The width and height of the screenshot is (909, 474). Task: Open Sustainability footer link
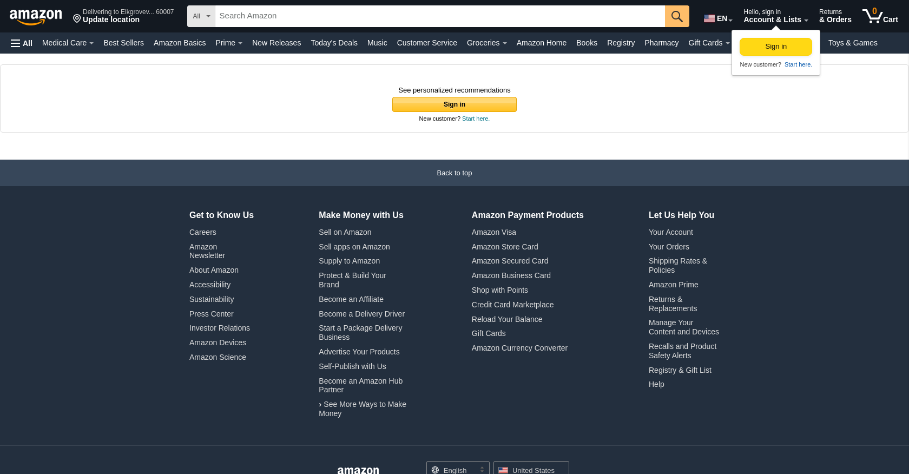click(212, 299)
